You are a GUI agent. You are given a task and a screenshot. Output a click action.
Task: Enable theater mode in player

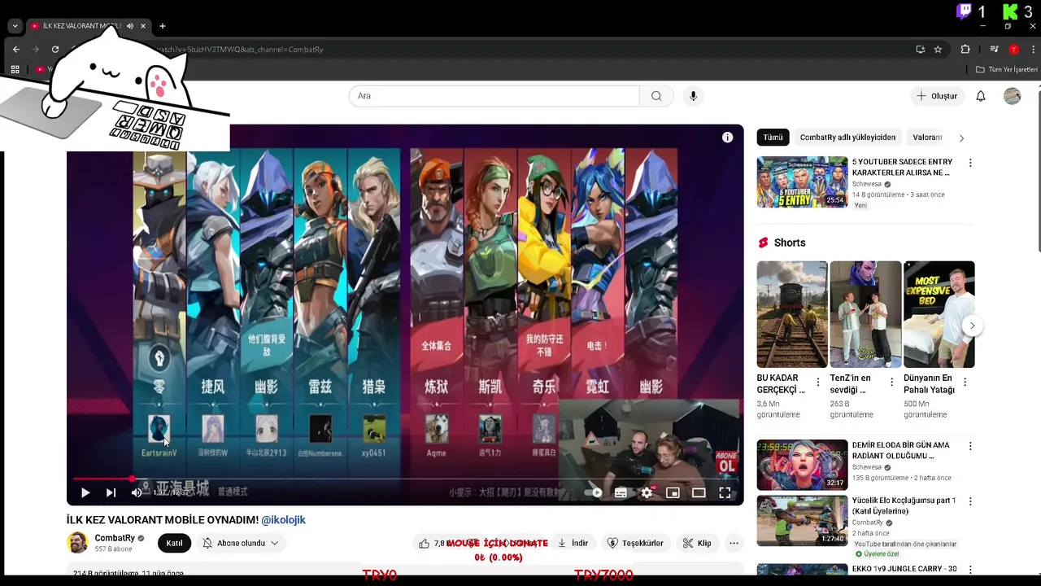pos(699,492)
